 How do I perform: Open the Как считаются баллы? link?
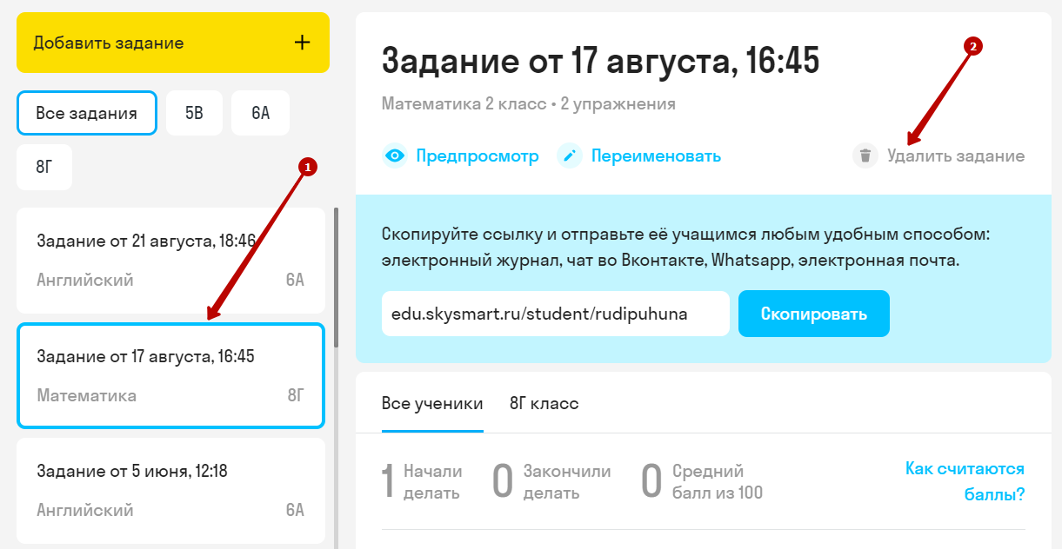[x=965, y=481]
